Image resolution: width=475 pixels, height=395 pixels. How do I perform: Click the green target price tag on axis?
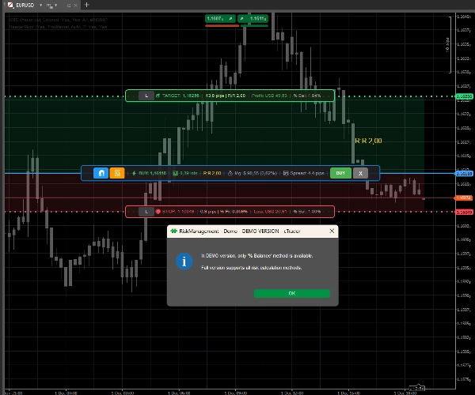tap(464, 96)
